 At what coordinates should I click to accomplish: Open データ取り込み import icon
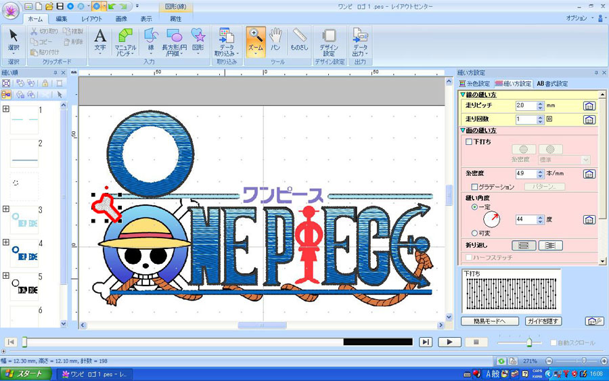click(227, 41)
